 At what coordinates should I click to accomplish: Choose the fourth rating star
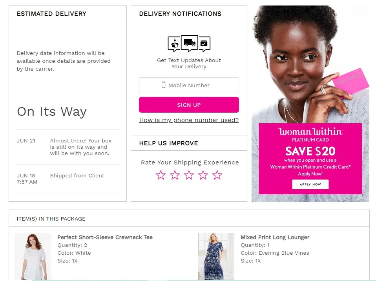203,175
